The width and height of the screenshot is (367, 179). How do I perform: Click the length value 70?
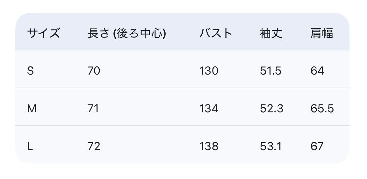coord(94,71)
